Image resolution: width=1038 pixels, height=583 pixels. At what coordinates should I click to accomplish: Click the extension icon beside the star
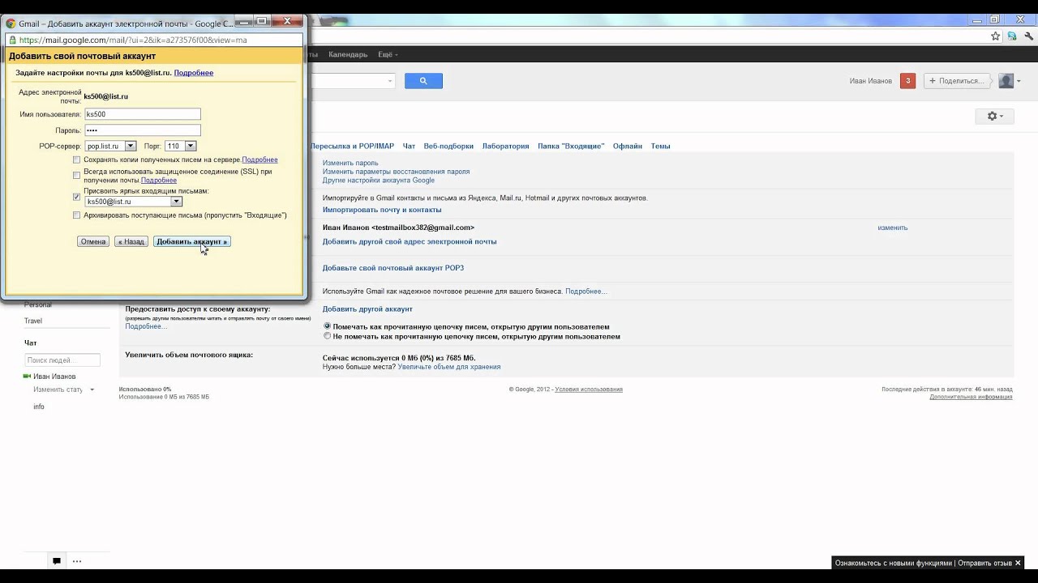(1012, 36)
